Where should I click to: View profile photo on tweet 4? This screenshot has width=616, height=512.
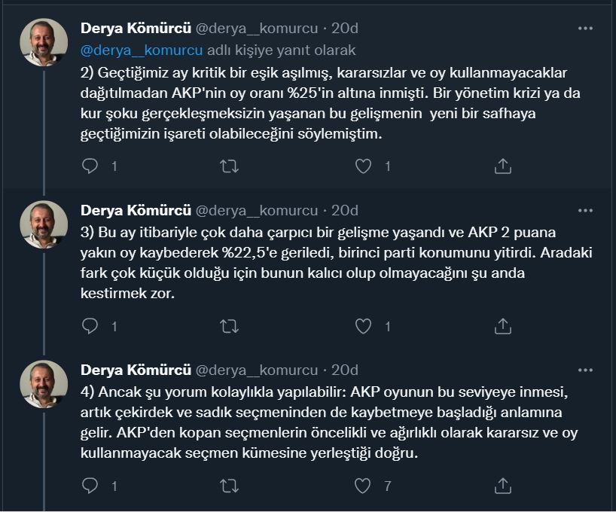pos(44,384)
